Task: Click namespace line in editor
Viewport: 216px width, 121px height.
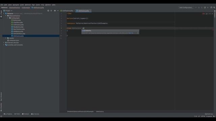Action: tap(87, 24)
